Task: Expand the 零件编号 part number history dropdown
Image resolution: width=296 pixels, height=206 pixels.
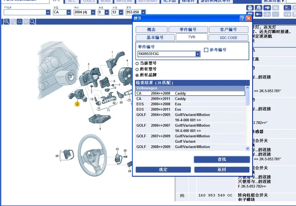Action: tap(197, 54)
